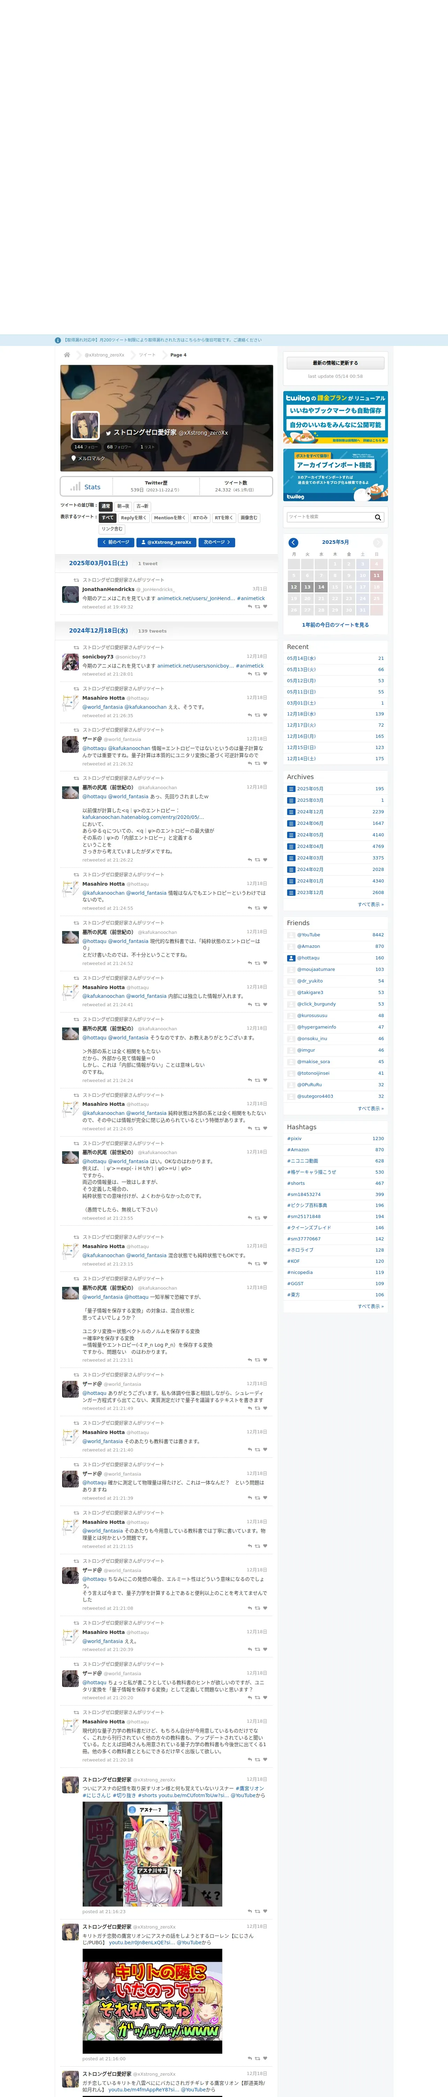Click the JonathanHendricks avatar thumbnail
Screen dimensions: 448x2097
[71, 594]
